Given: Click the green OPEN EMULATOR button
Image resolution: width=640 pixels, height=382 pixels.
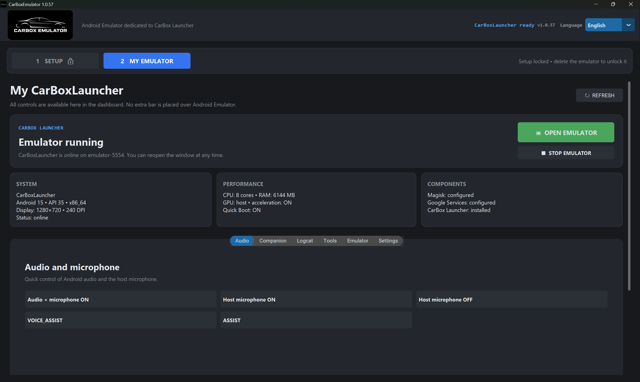Looking at the screenshot, I should (x=566, y=132).
